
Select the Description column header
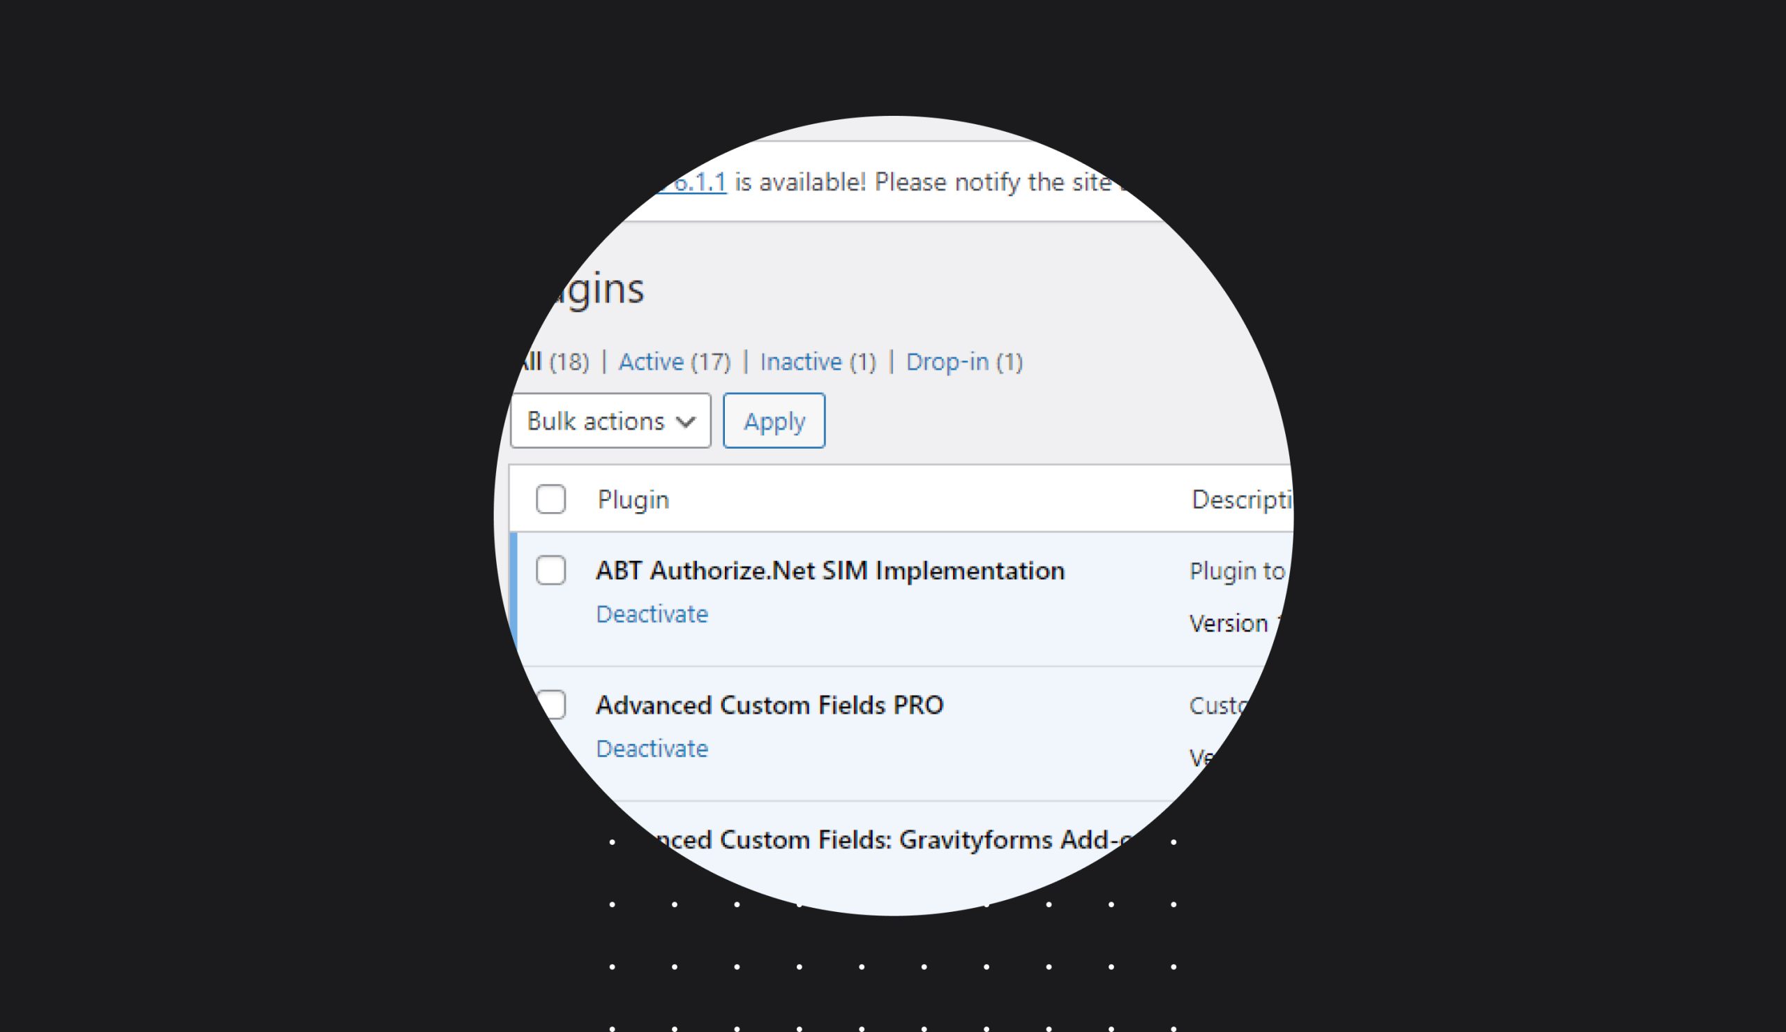pyautogui.click(x=1243, y=500)
